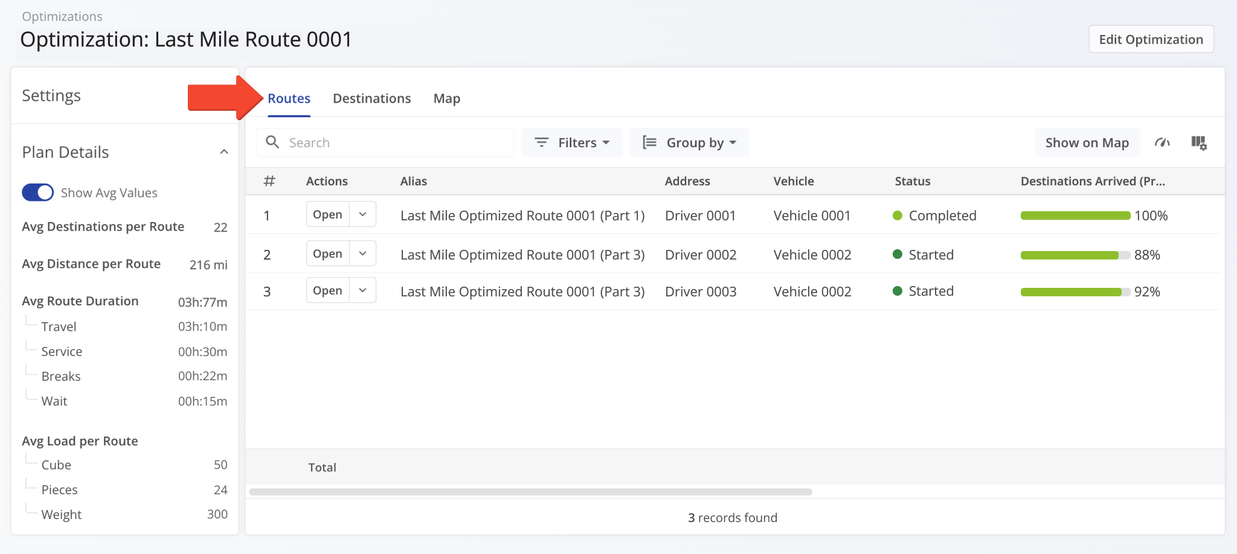Click the Completed status label for route 1

coord(942,215)
